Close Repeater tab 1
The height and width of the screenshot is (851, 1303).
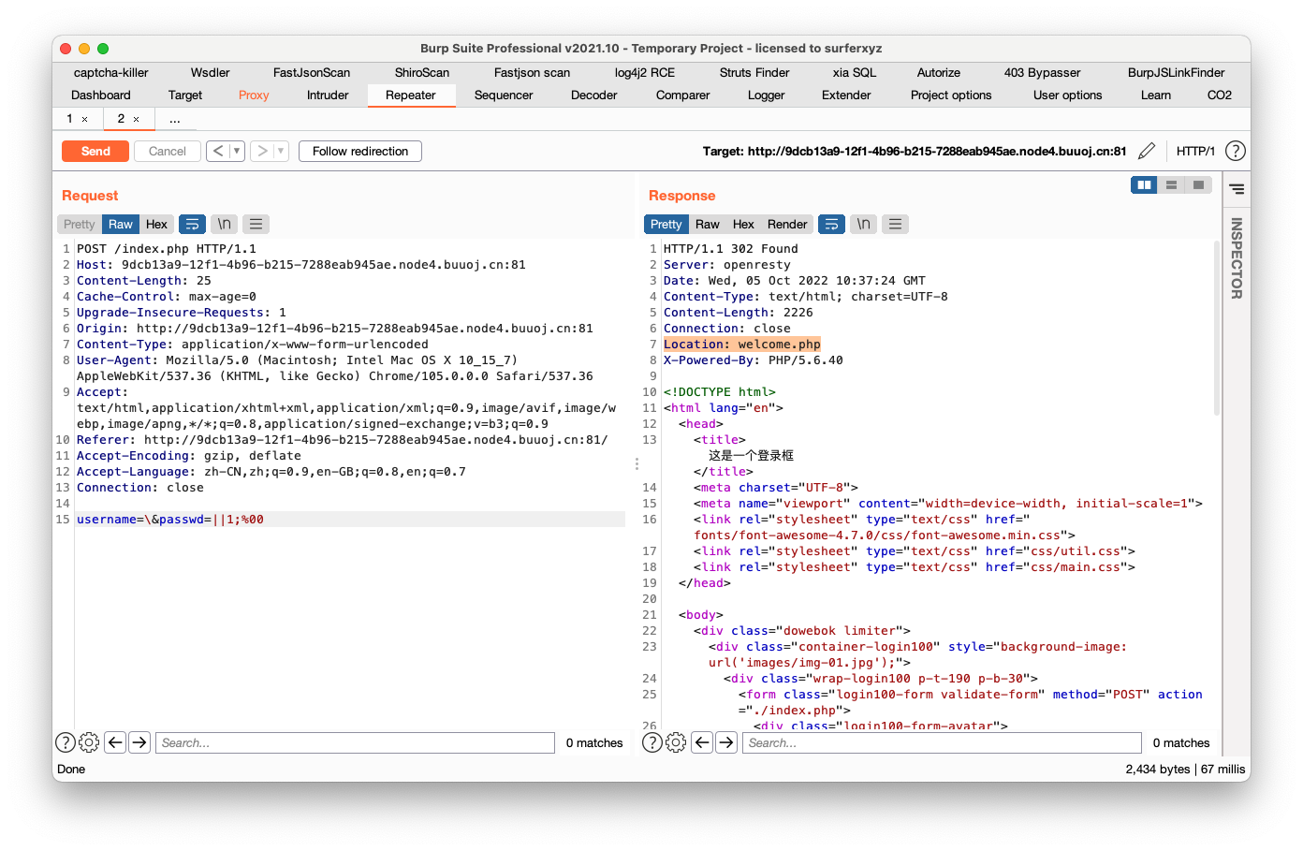[84, 119]
